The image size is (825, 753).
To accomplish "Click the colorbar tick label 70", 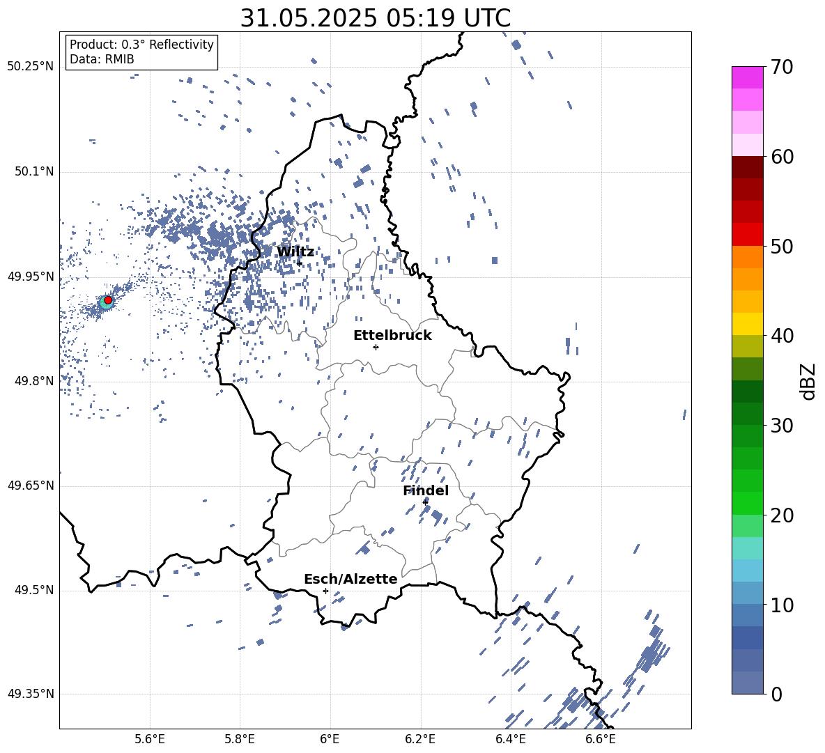I will point(781,68).
